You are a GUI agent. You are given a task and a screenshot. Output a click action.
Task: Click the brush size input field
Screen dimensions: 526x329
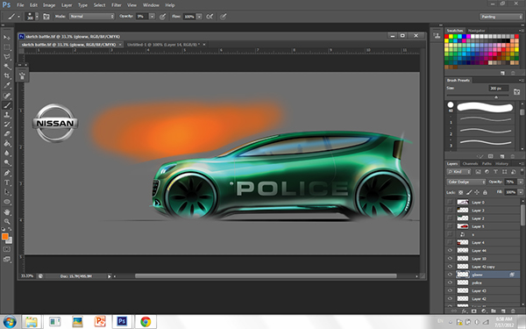498,89
